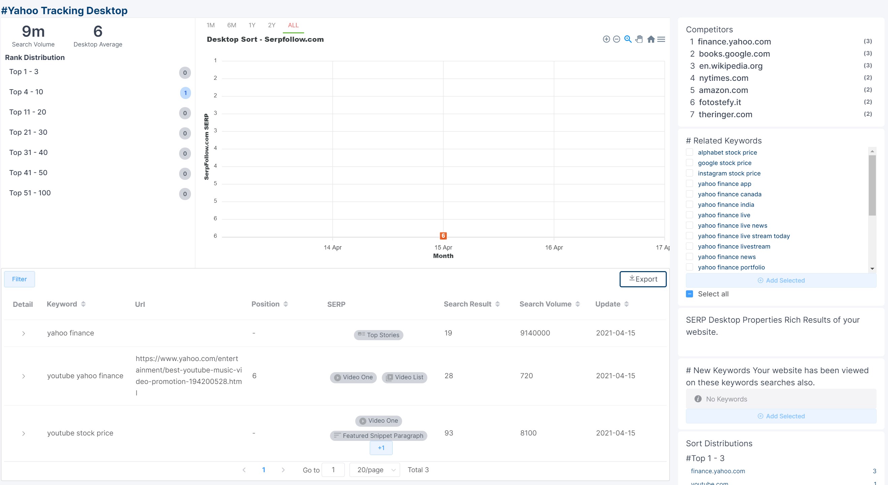The width and height of the screenshot is (888, 485).
Task: Open the yahoo.com entertainment URL link
Action: [189, 376]
